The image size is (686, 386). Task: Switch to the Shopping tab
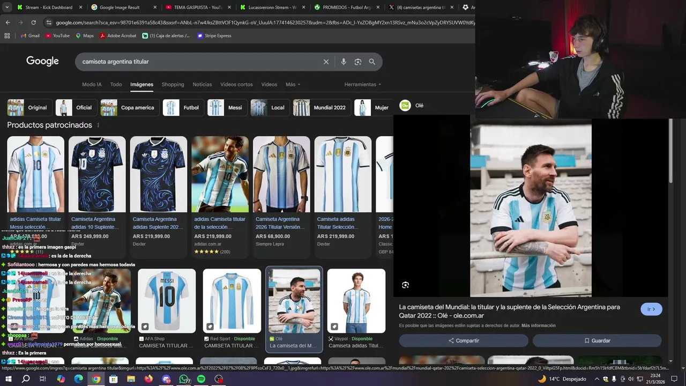click(173, 84)
